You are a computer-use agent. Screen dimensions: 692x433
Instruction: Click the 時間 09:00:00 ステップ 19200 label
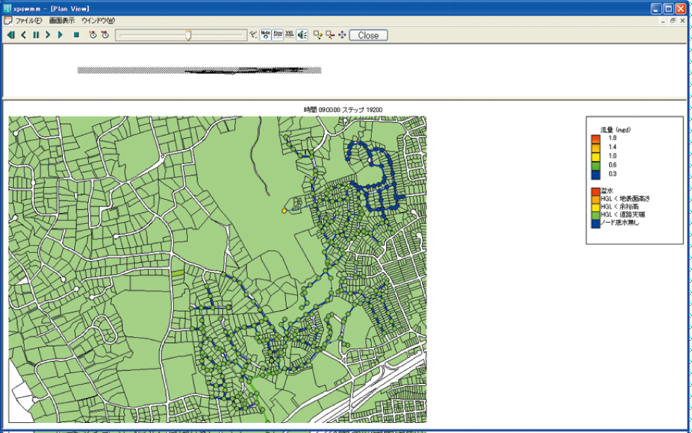click(343, 110)
